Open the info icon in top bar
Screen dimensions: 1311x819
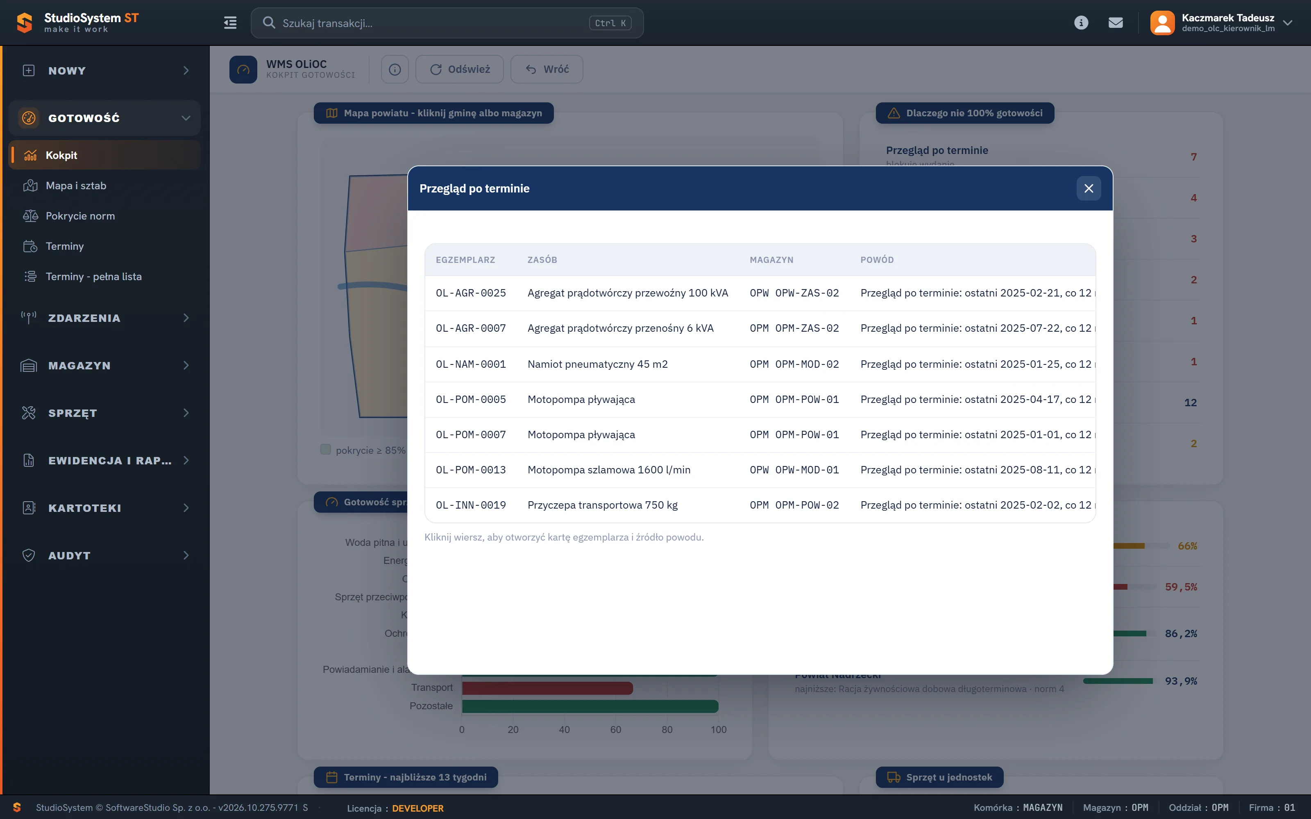click(x=1081, y=23)
